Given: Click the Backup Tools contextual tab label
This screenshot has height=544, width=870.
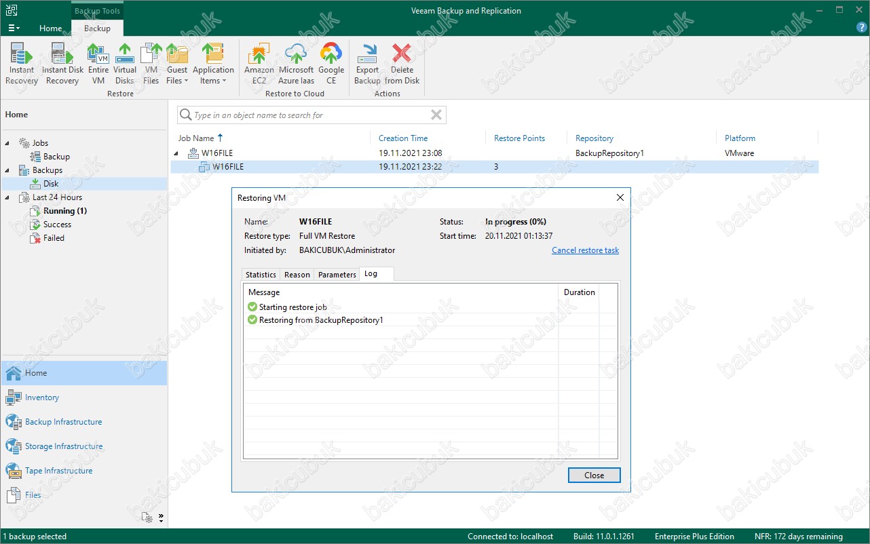Looking at the screenshot, I should [96, 11].
